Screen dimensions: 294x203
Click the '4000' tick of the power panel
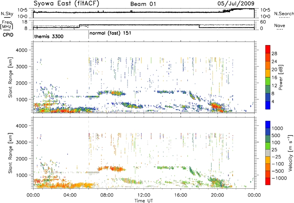click(22, 50)
